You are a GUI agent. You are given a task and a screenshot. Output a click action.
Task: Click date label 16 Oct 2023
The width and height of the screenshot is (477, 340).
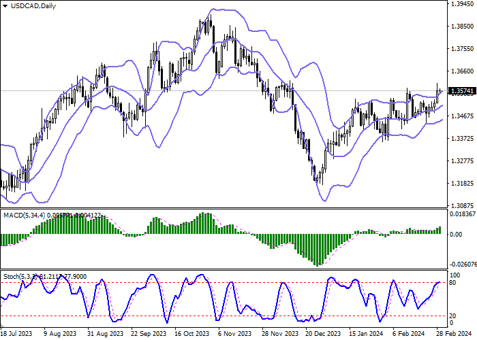[192, 334]
